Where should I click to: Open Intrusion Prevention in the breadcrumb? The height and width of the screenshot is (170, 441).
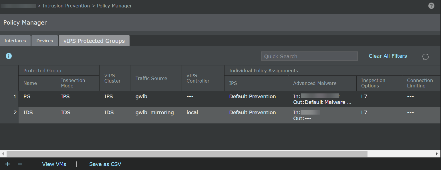(x=66, y=6)
